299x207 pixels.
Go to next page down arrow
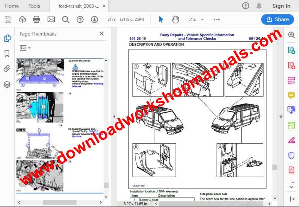94,19
